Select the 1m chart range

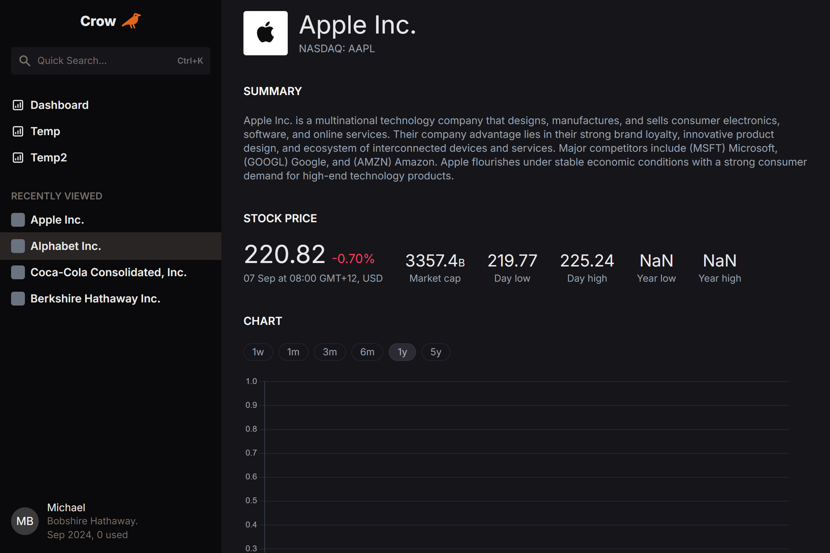(x=293, y=352)
